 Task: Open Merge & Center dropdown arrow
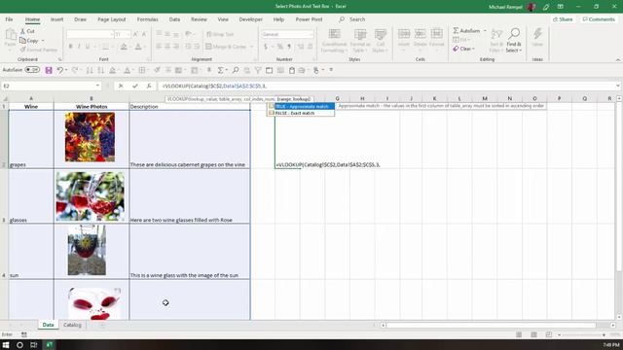(251, 47)
